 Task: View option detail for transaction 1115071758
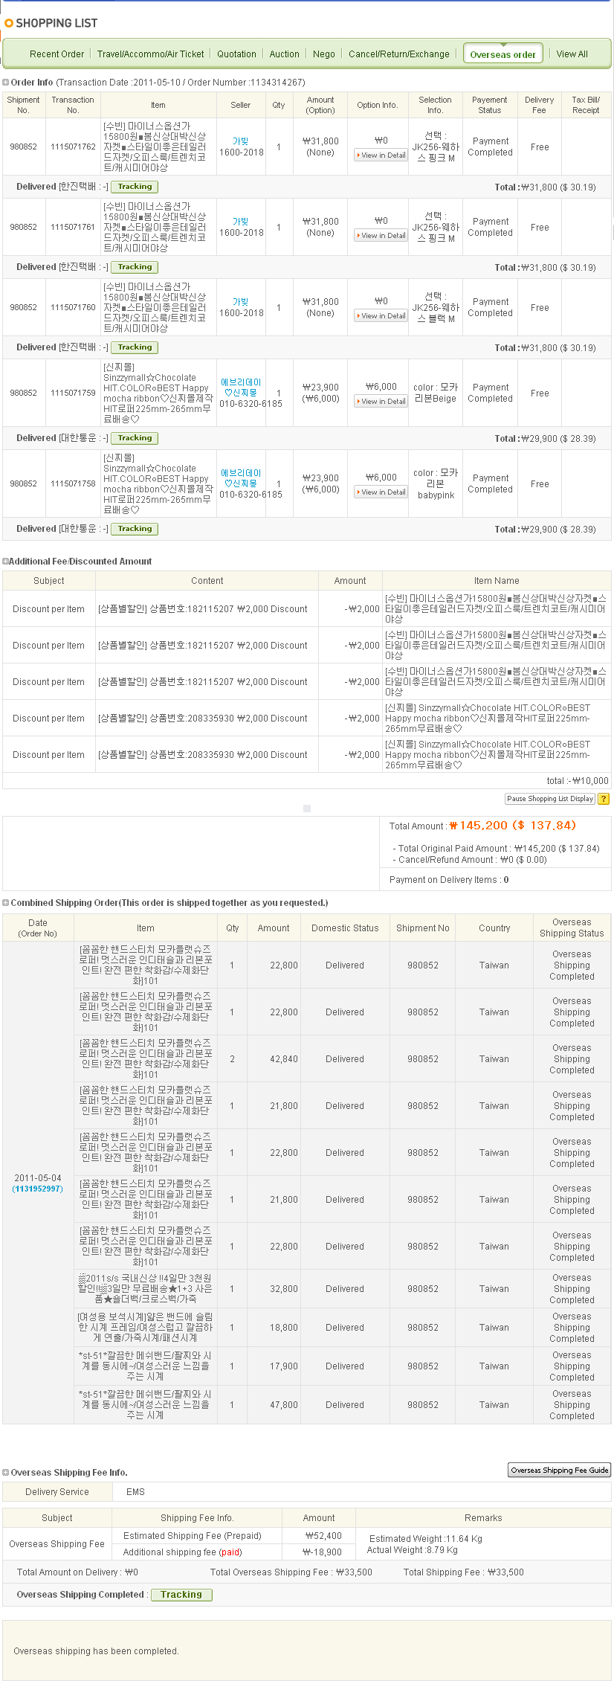[x=381, y=492]
